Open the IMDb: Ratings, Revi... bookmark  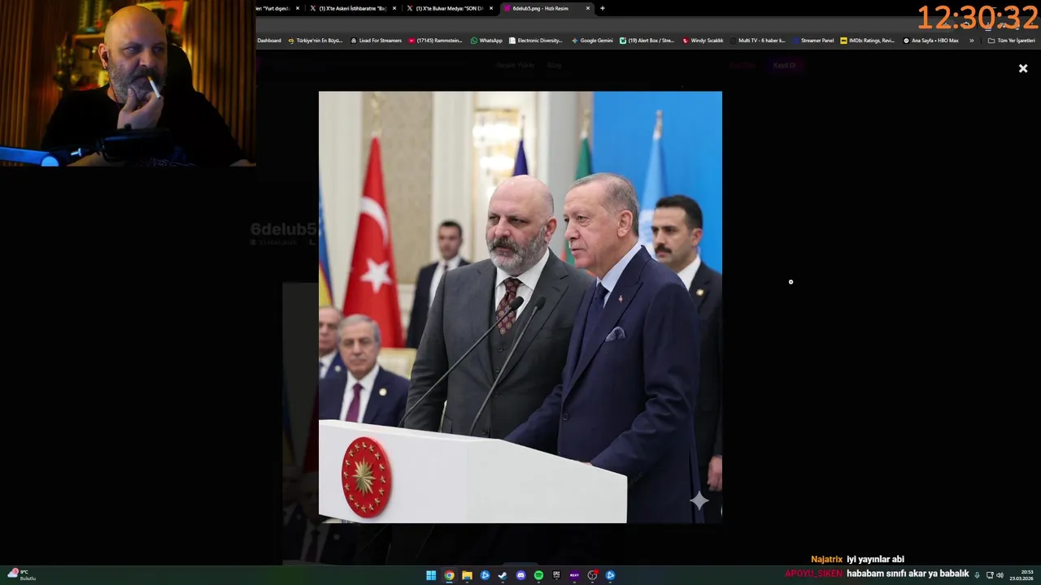pyautogui.click(x=868, y=41)
